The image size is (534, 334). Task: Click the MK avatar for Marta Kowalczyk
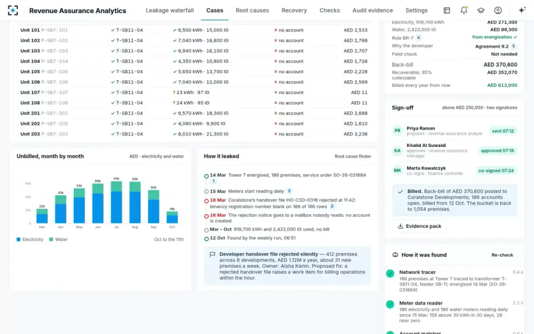[397, 171]
